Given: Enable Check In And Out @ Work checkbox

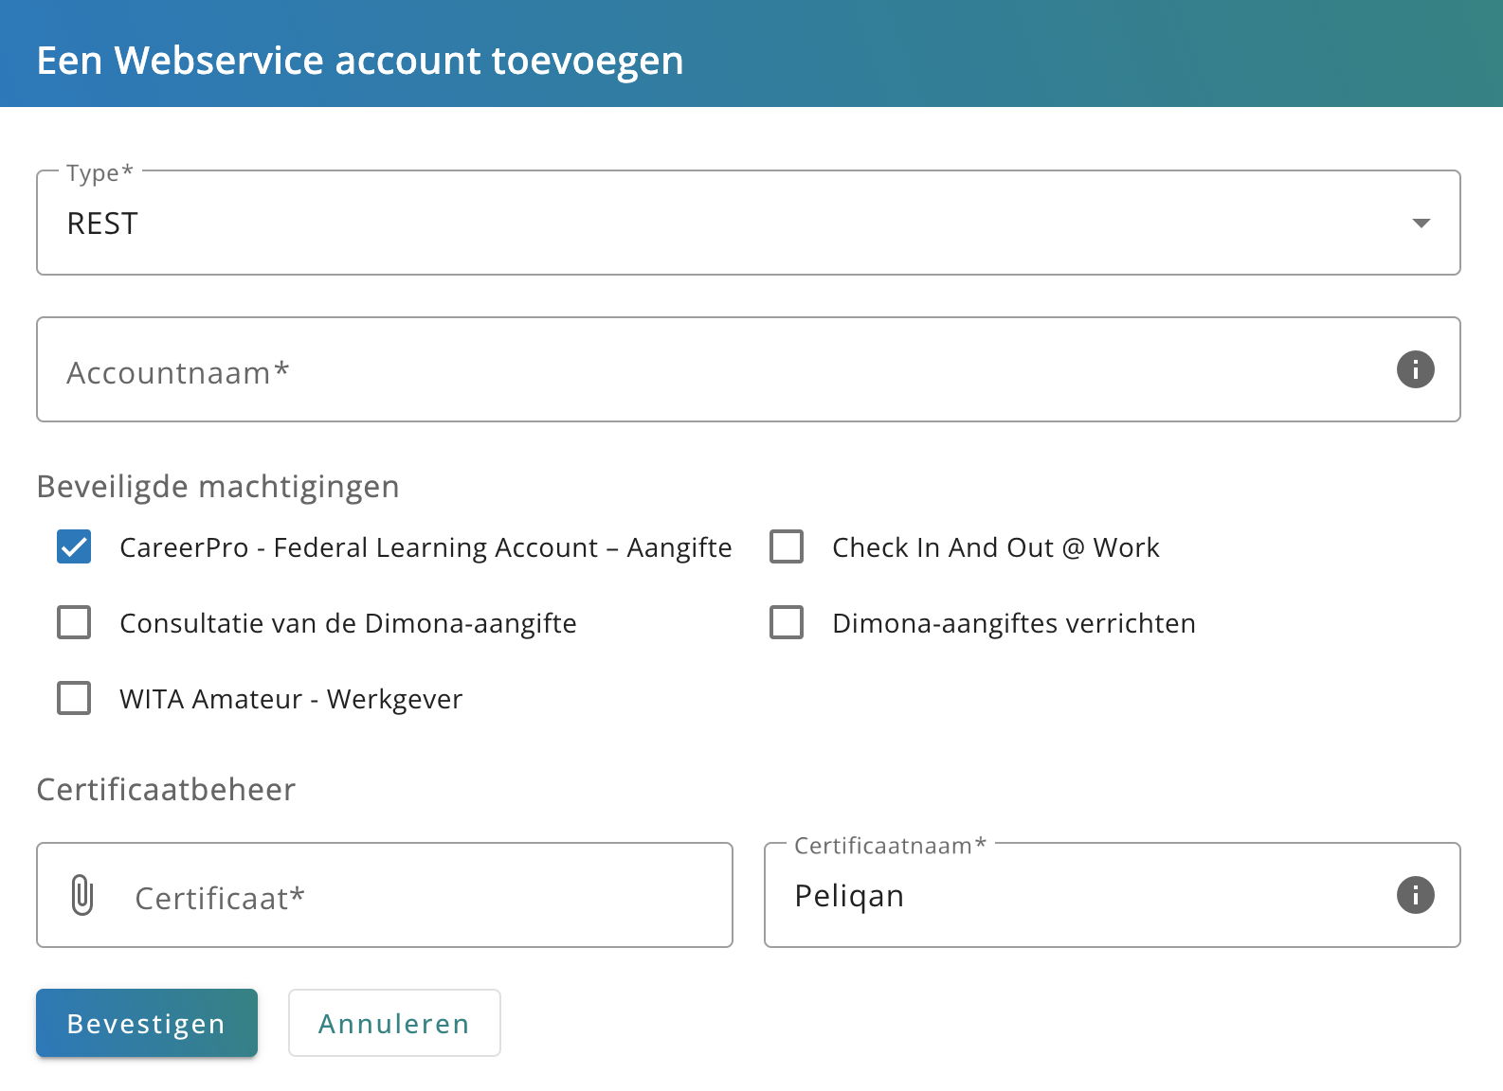Looking at the screenshot, I should point(787,546).
